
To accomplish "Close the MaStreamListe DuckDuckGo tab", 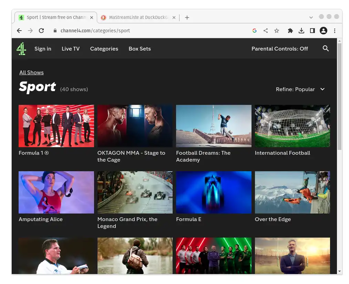I will pyautogui.click(x=174, y=18).
